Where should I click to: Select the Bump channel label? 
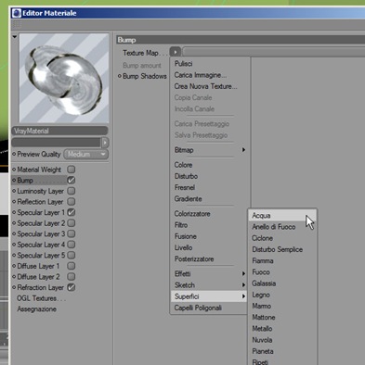pyautogui.click(x=25, y=181)
